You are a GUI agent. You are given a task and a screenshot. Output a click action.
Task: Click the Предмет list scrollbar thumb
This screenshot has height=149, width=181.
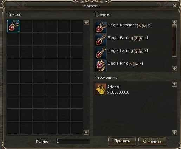[174, 41]
